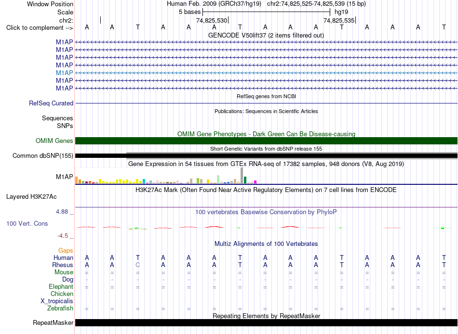Open the Common dbSNP(155) track label
The image size is (458, 334).
coord(43,156)
